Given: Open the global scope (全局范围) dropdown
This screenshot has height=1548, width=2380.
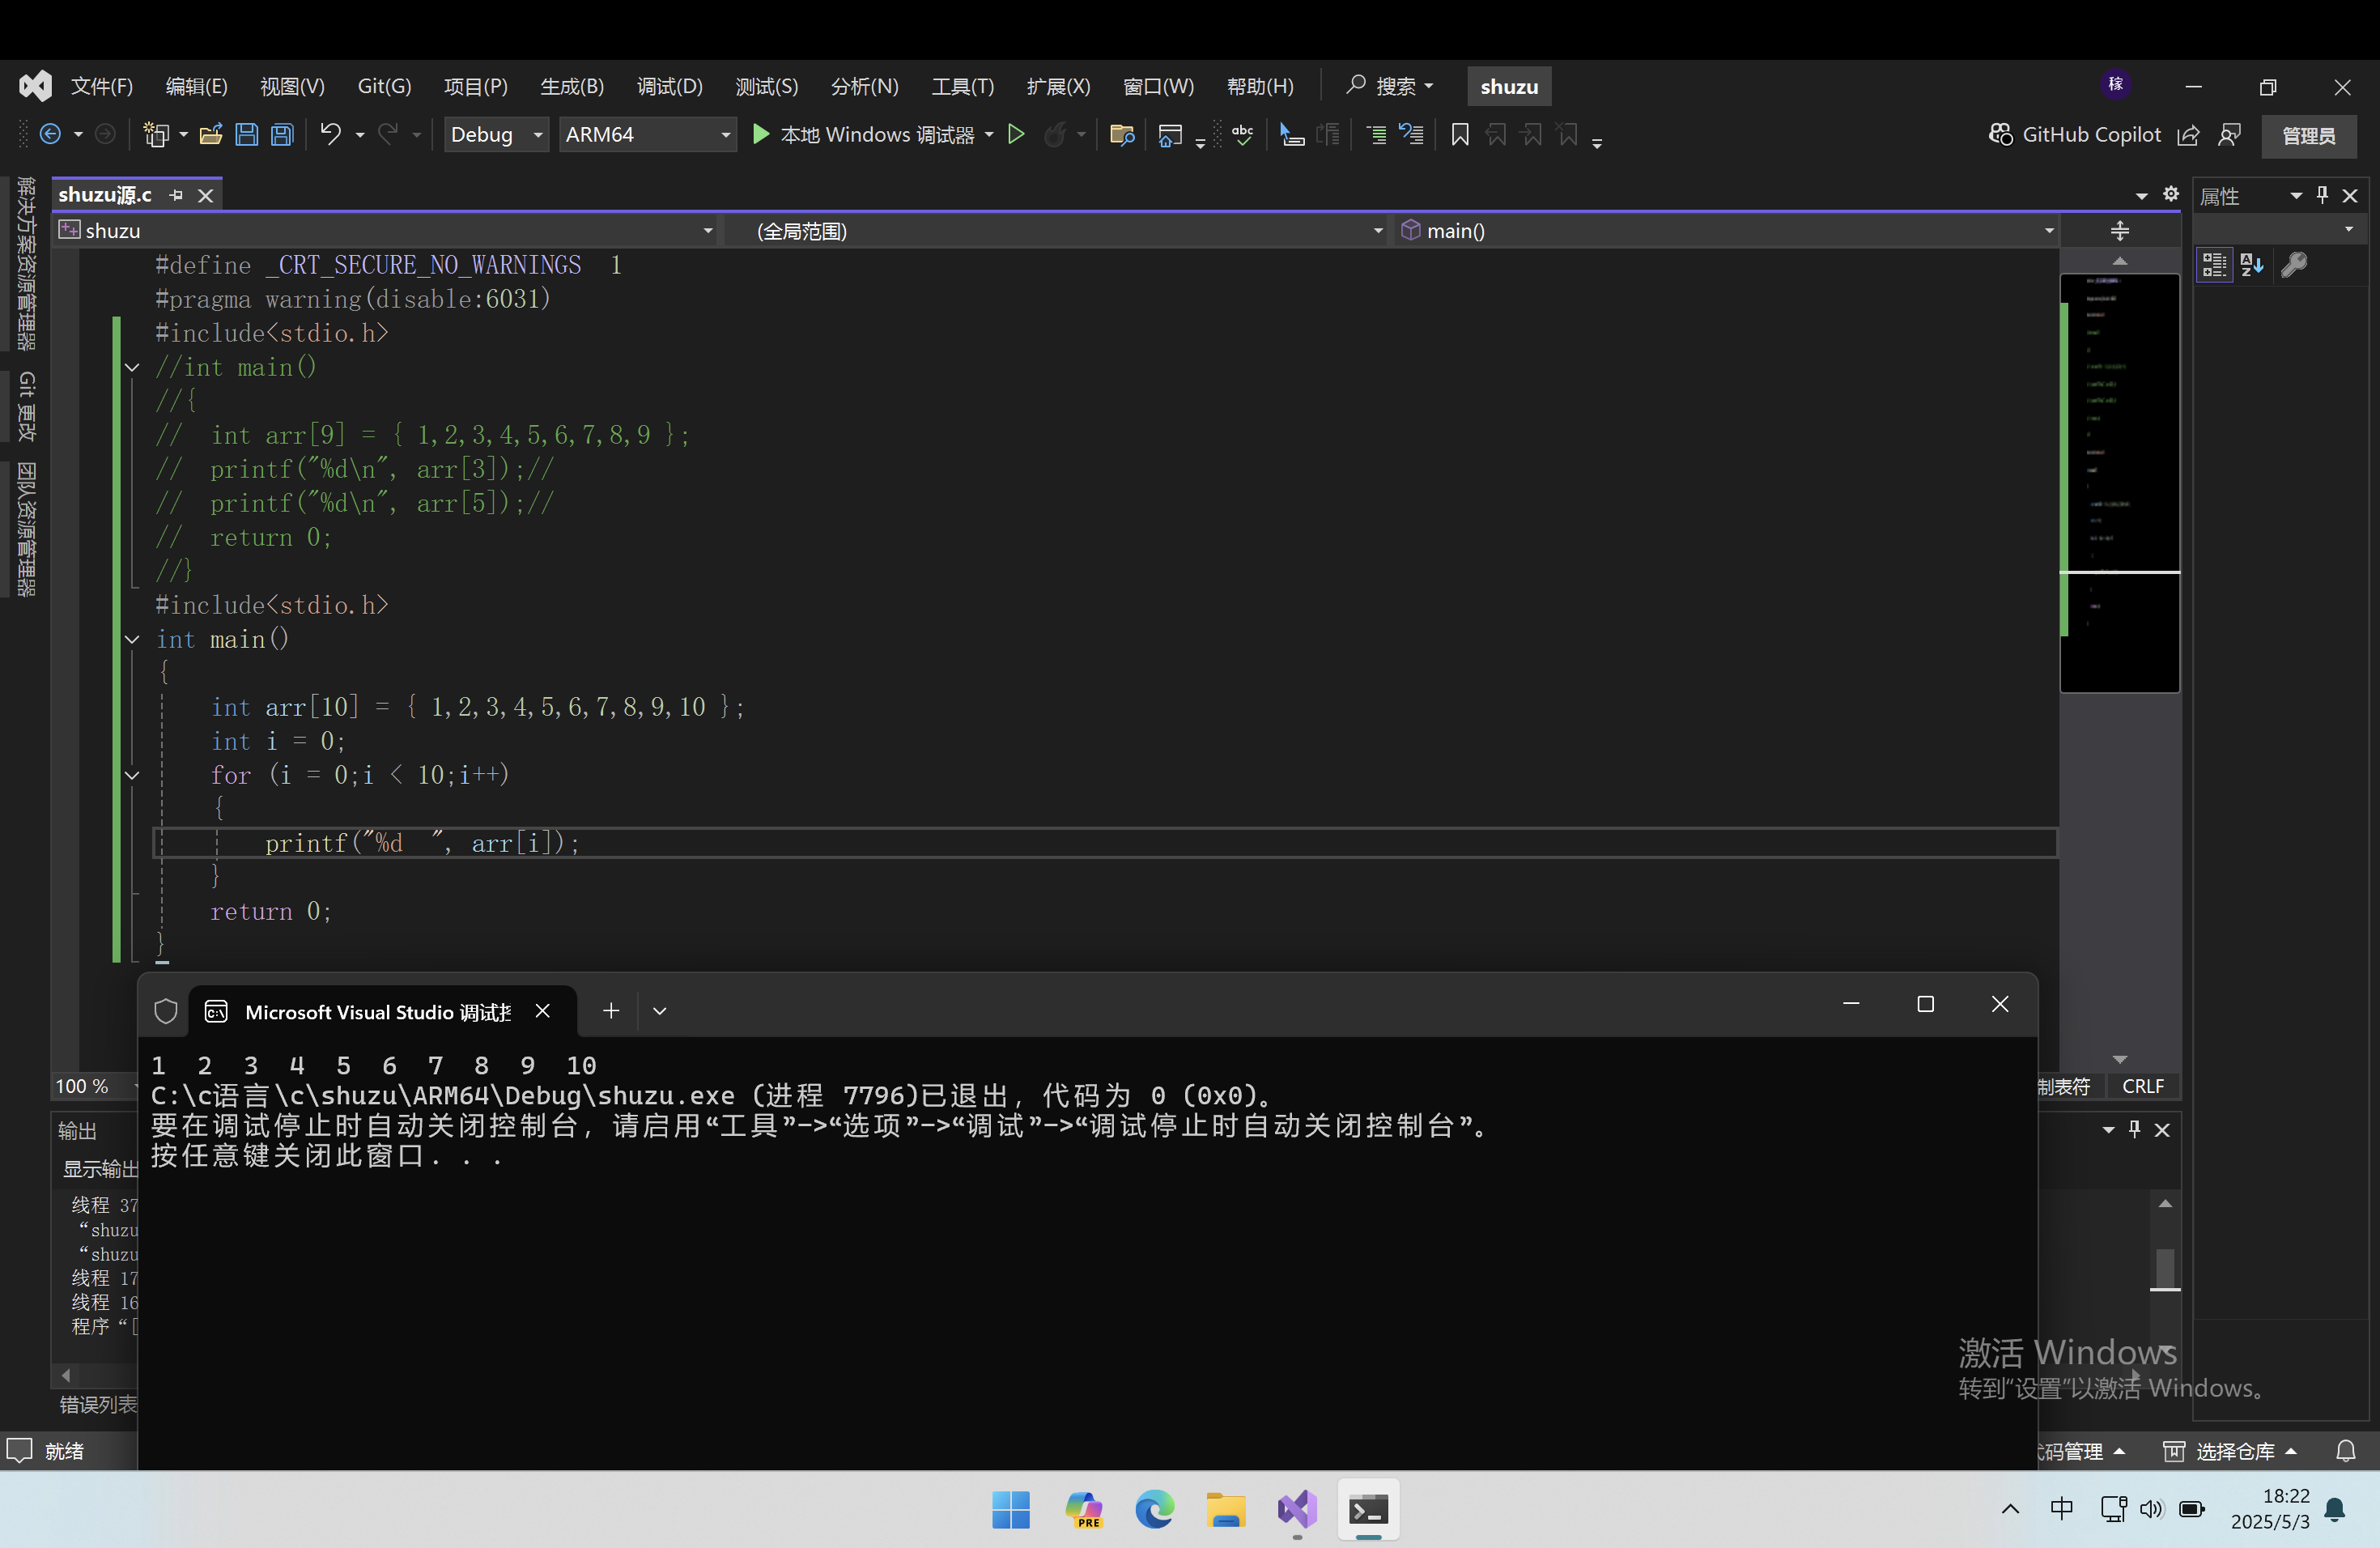Looking at the screenshot, I should pyautogui.click(x=1378, y=231).
